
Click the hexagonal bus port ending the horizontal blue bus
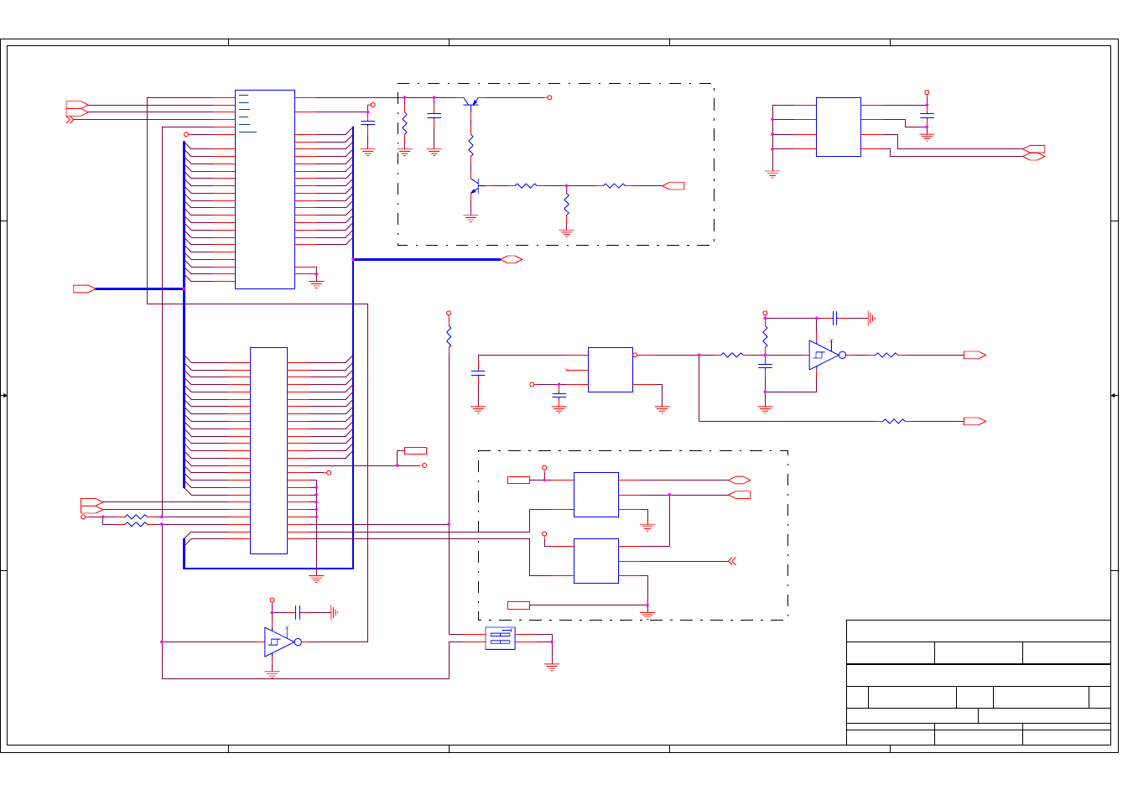tap(512, 259)
